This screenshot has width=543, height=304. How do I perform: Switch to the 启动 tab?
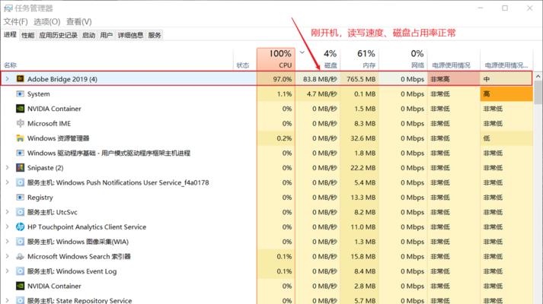tap(88, 35)
